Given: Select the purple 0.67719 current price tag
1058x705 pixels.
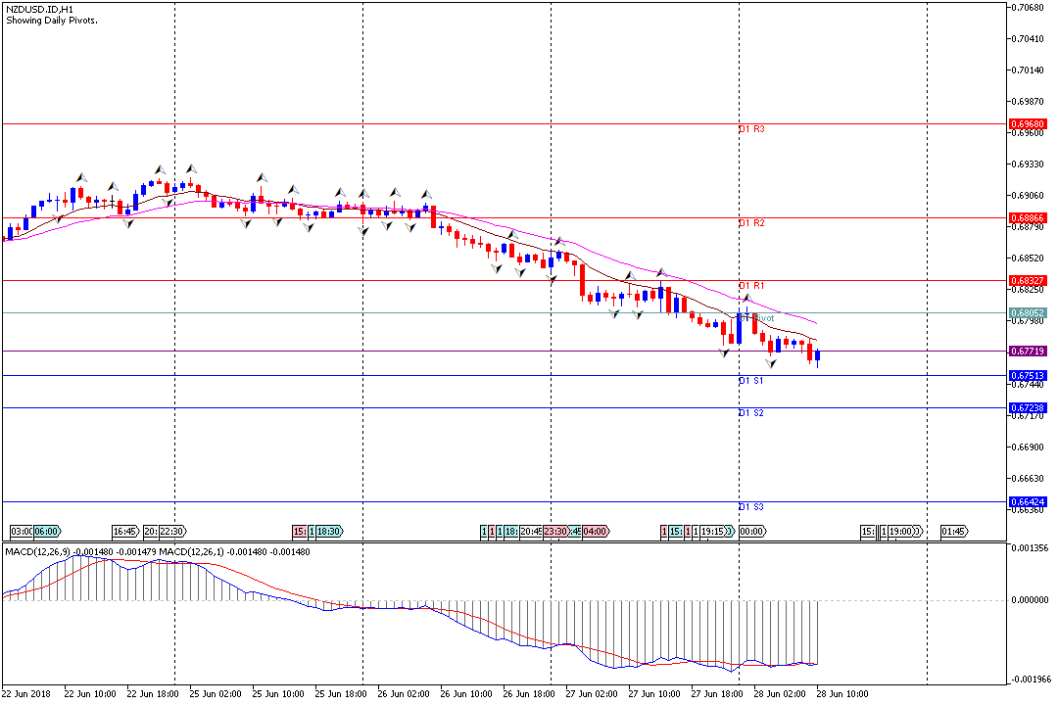Looking at the screenshot, I should pos(1028,351).
